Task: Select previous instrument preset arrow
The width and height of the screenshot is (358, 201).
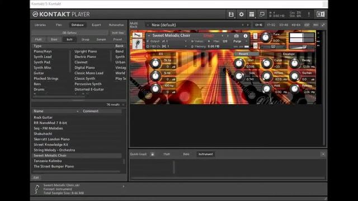Action: tap(222, 36)
